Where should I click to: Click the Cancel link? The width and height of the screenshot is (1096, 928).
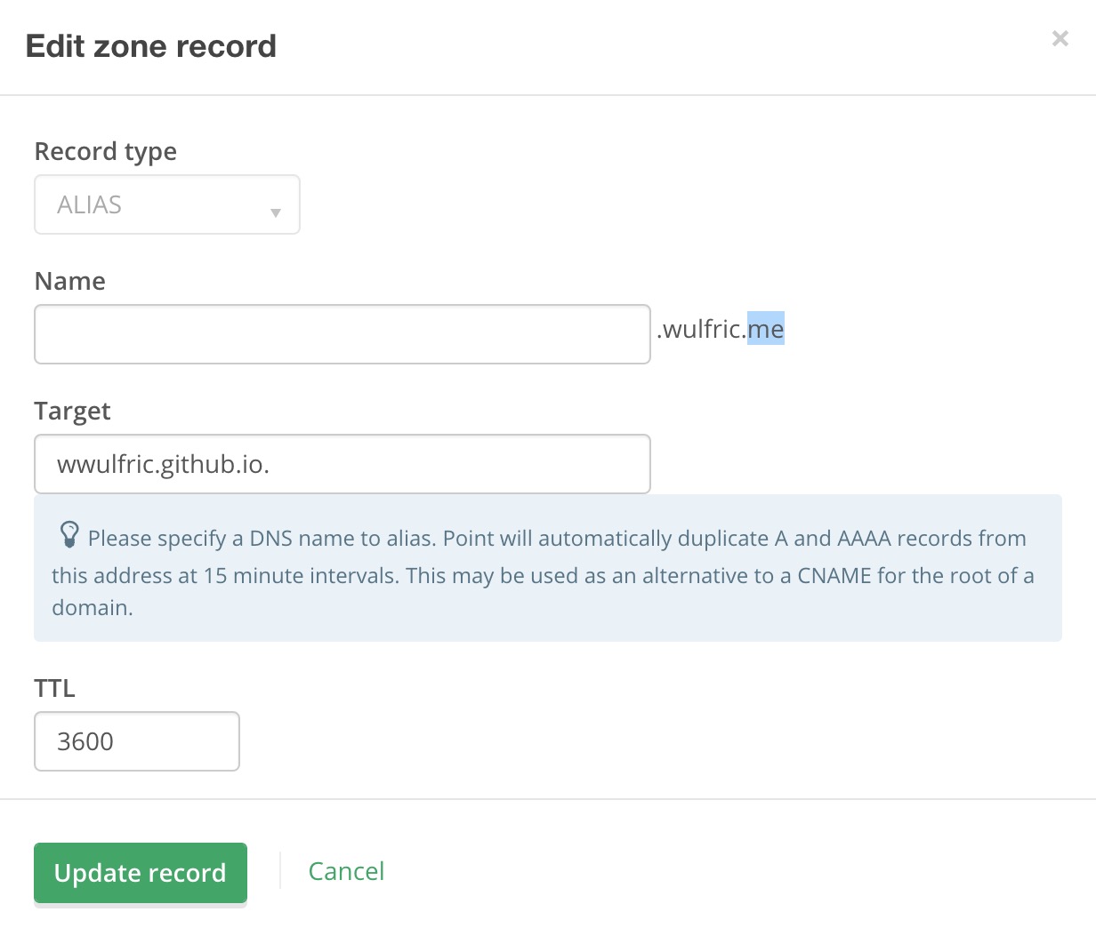point(346,871)
